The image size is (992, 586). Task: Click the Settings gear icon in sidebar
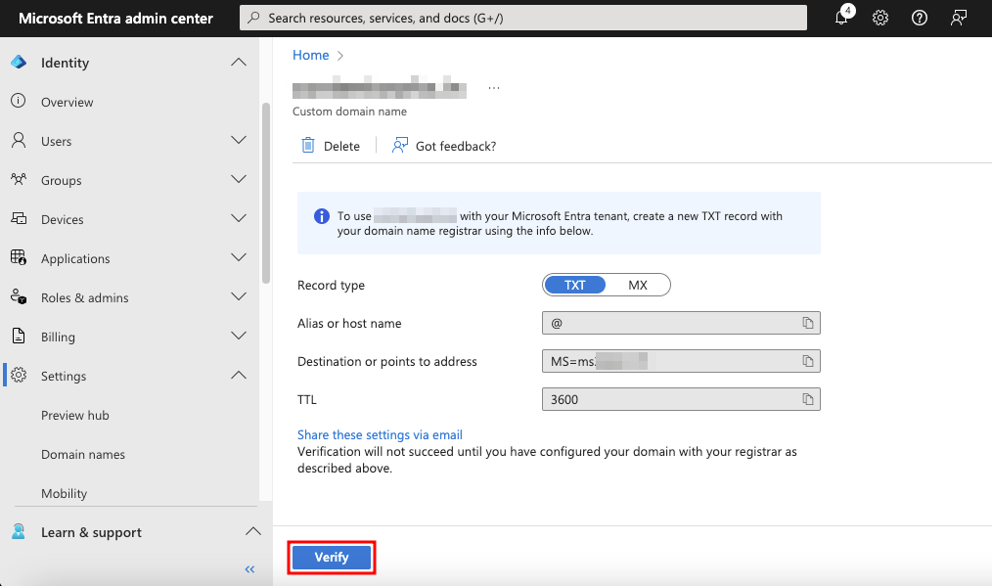tap(19, 375)
